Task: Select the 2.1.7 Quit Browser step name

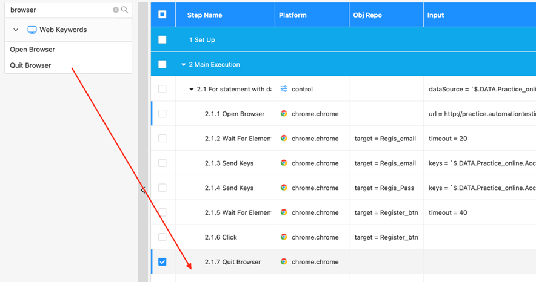Action: point(233,262)
